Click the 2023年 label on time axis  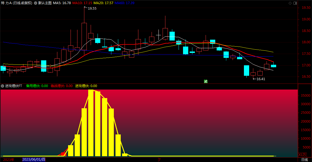(9, 160)
